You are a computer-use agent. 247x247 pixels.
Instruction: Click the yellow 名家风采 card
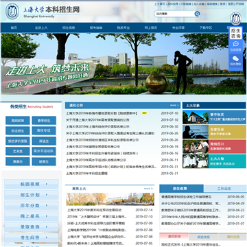coord(227,132)
